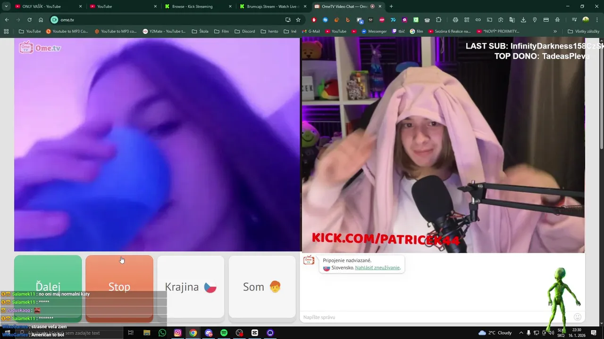Switch to Brumcajs Stream tab
Image resolution: width=604 pixels, height=339 pixels.
coord(273,7)
